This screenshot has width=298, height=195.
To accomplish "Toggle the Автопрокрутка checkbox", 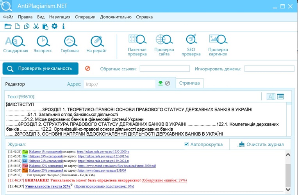I will pos(186,144).
